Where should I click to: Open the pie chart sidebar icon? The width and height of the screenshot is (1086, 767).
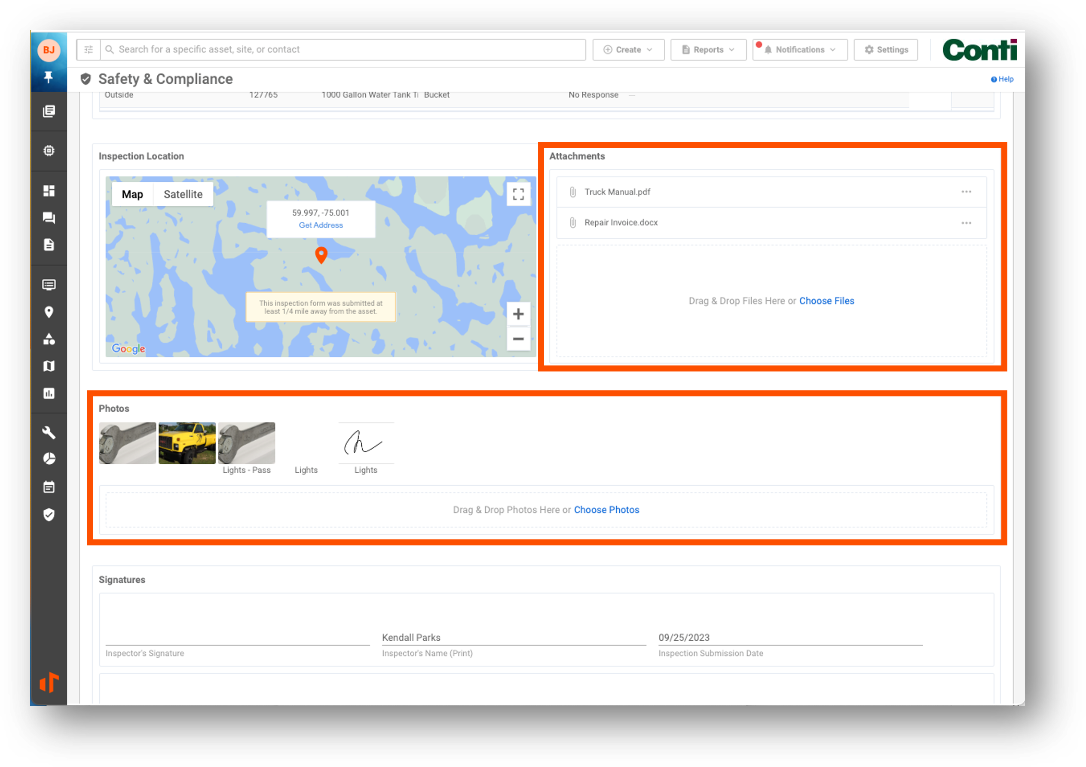pos(49,458)
